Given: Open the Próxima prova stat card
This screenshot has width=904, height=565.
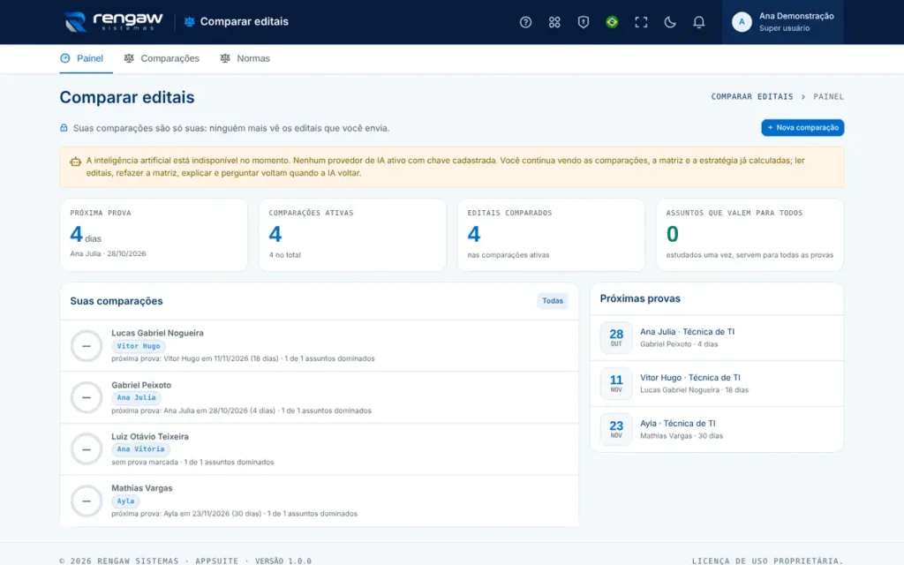Looking at the screenshot, I should coord(154,235).
